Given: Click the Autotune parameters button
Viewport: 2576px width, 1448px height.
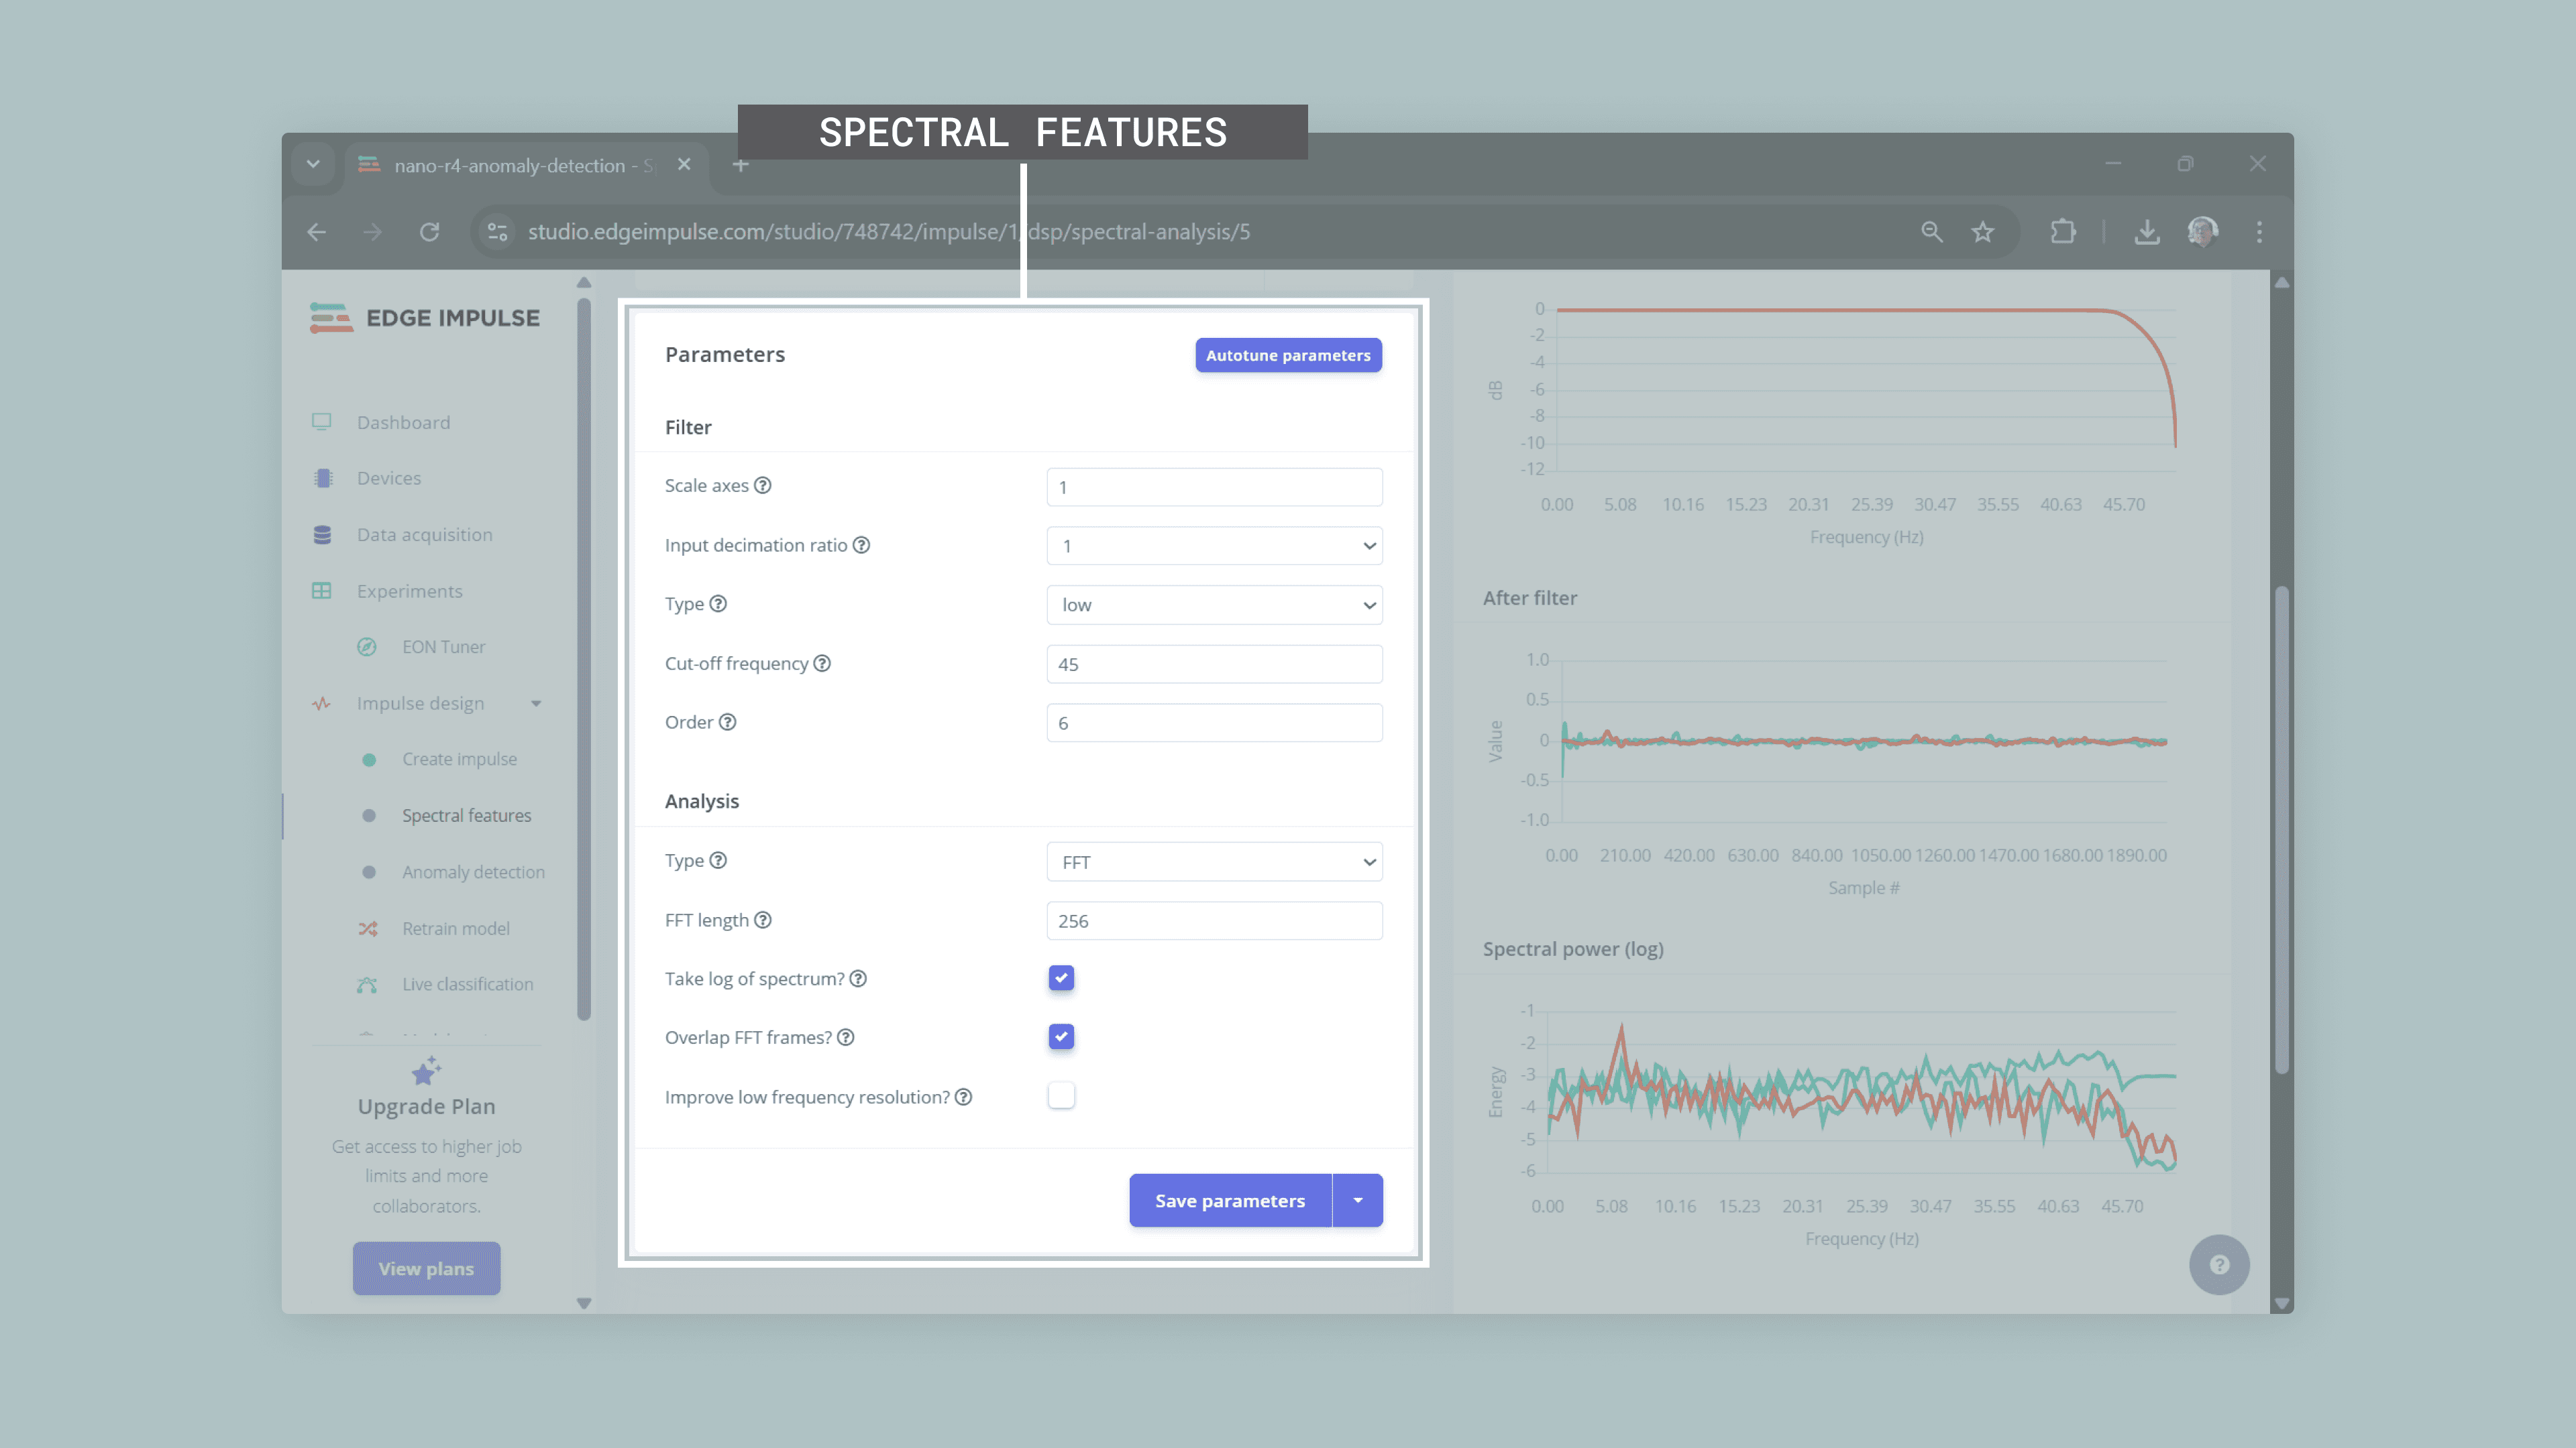Looking at the screenshot, I should pos(1288,356).
